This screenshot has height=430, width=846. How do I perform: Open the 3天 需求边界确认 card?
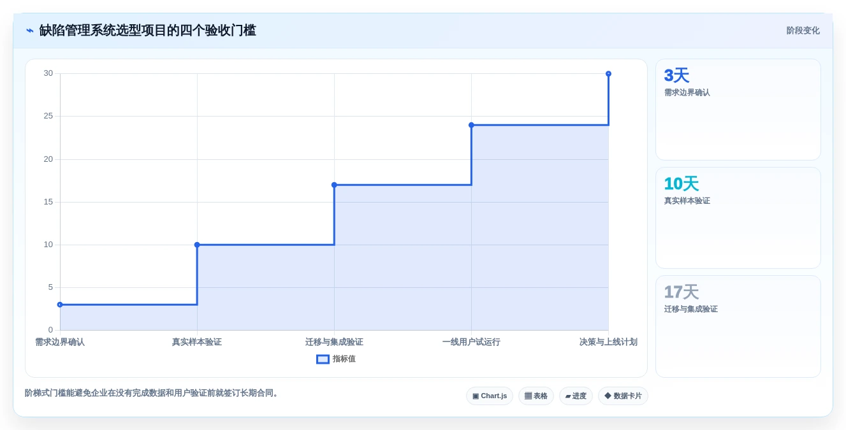738,110
